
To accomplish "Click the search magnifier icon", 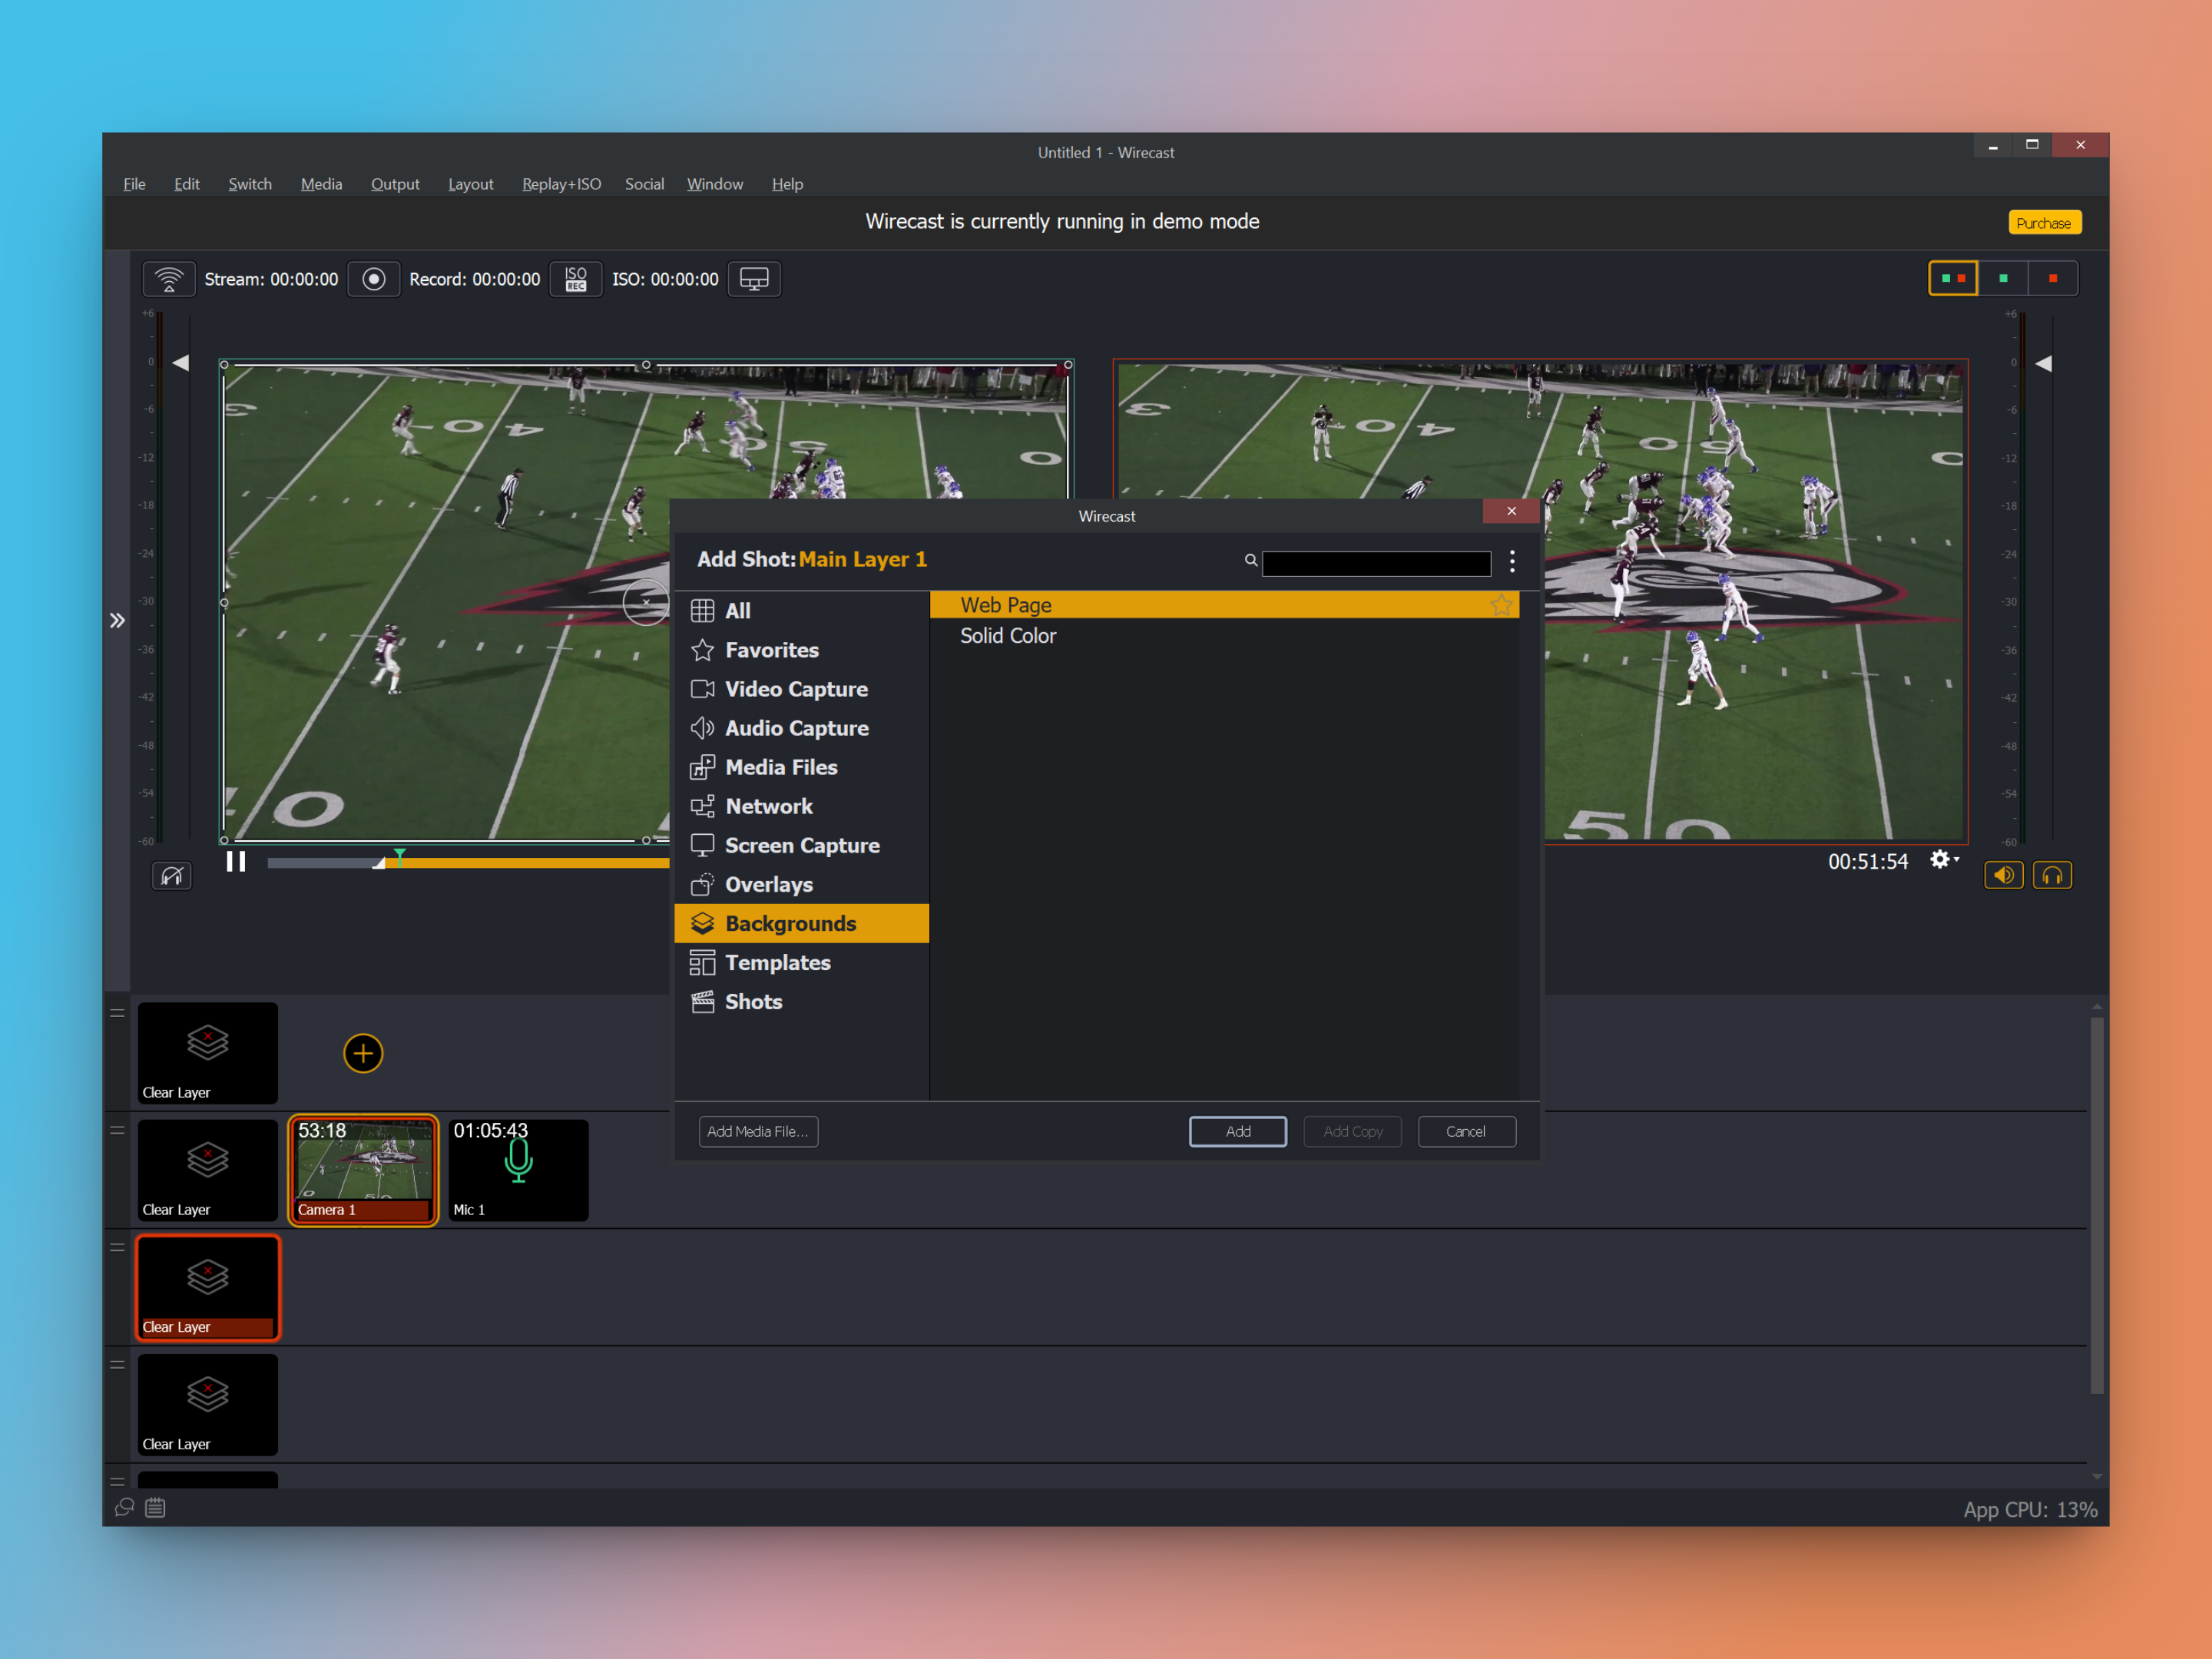I will [x=1250, y=560].
